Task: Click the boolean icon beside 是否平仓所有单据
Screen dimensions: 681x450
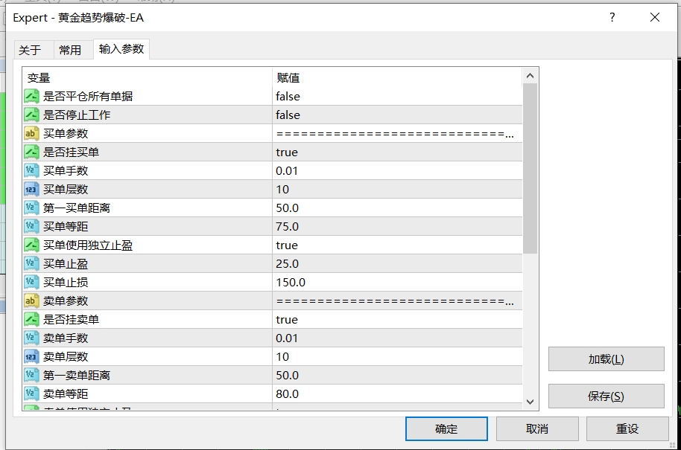Action: click(31, 96)
